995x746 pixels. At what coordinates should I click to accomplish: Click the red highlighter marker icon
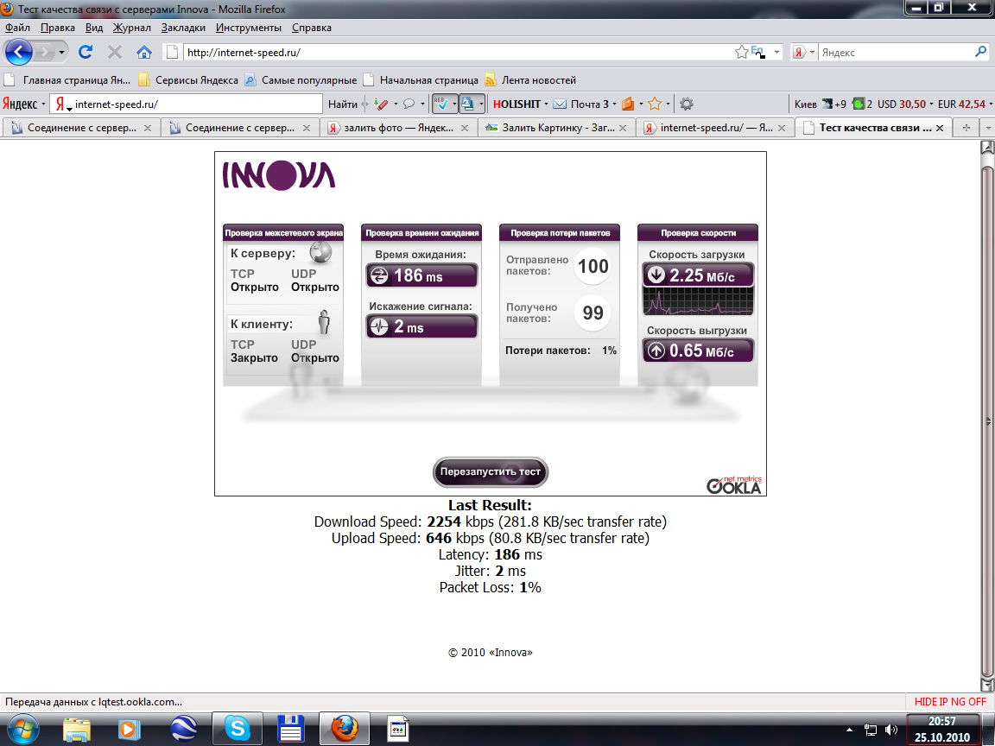pos(381,104)
